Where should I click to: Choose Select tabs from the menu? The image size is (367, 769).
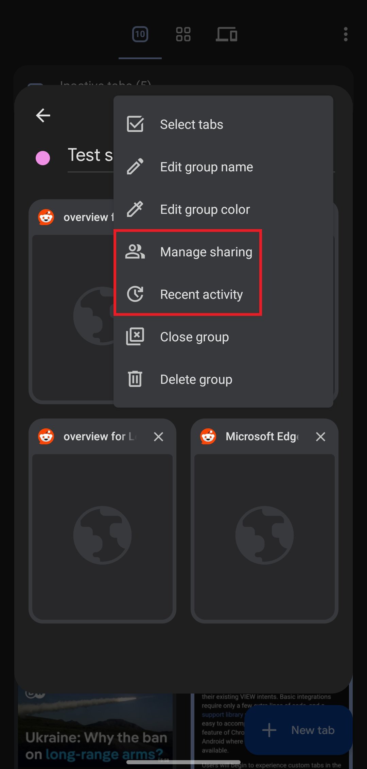pyautogui.click(x=191, y=124)
